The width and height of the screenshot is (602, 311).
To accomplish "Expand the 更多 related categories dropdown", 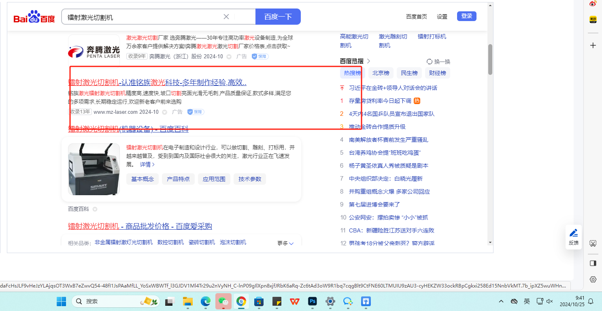I will (x=285, y=243).
